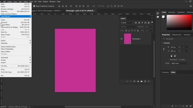
Task: Set landscape canvas orientation
Action: coord(175,56)
